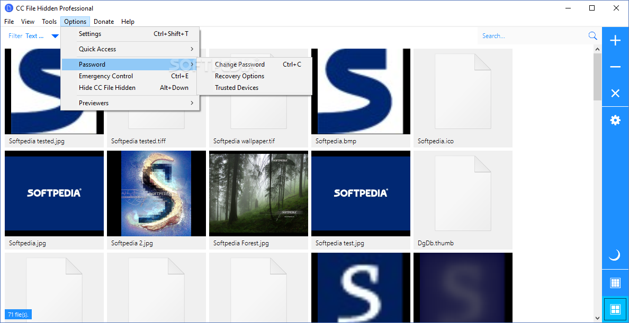Click the Softpedia tested.tiff file name
The height and width of the screenshot is (323, 629).
click(x=138, y=141)
